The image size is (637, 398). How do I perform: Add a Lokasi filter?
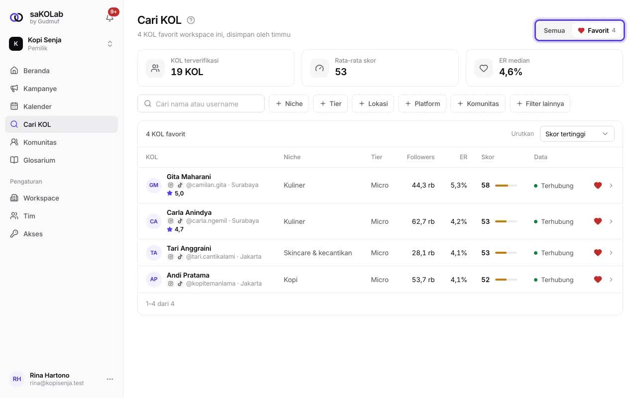point(373,103)
